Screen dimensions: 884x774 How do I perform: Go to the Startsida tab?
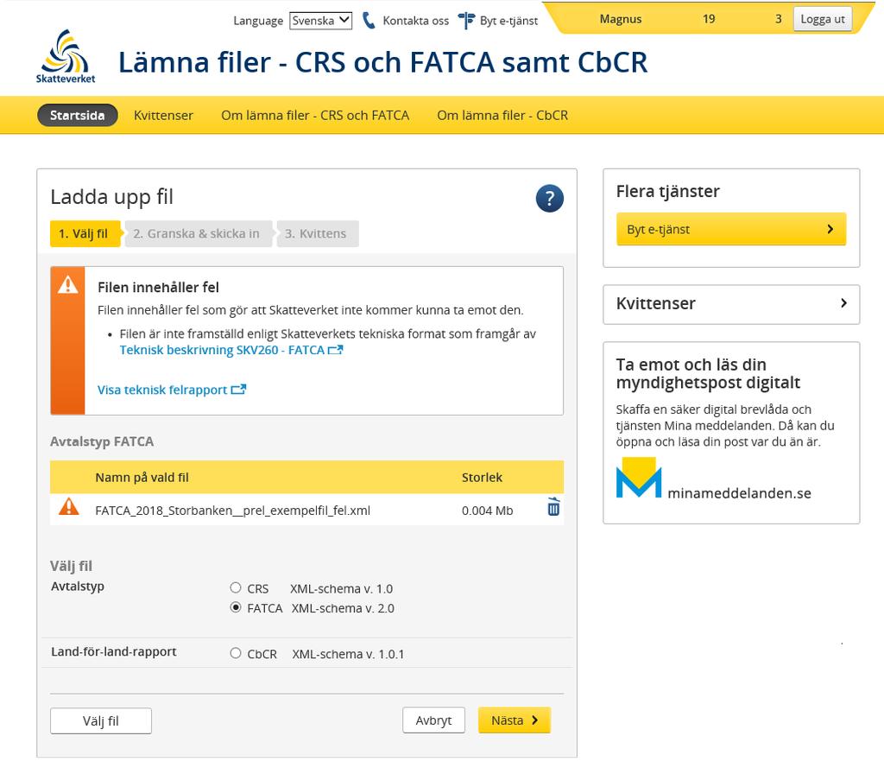pos(77,115)
